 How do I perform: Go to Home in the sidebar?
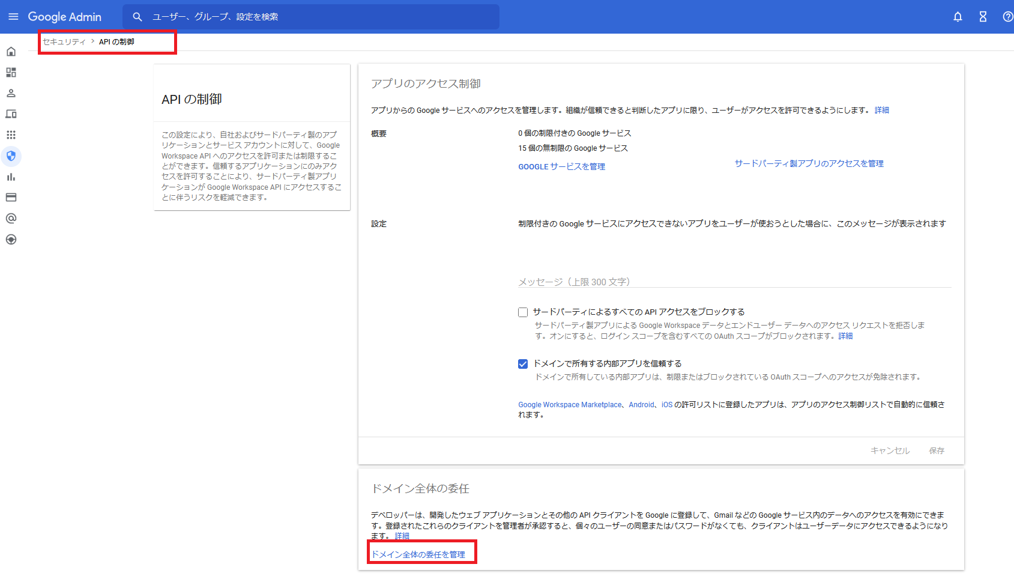click(x=11, y=52)
